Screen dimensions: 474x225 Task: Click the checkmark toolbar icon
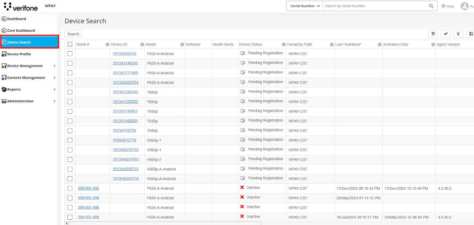446,34
